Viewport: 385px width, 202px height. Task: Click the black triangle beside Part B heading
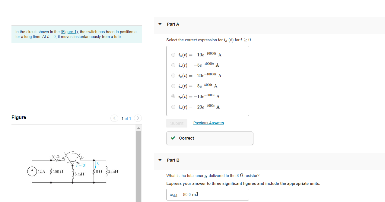pyautogui.click(x=160, y=160)
